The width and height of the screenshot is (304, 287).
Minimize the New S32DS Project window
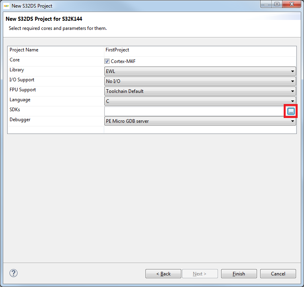pyautogui.click(x=266, y=4)
